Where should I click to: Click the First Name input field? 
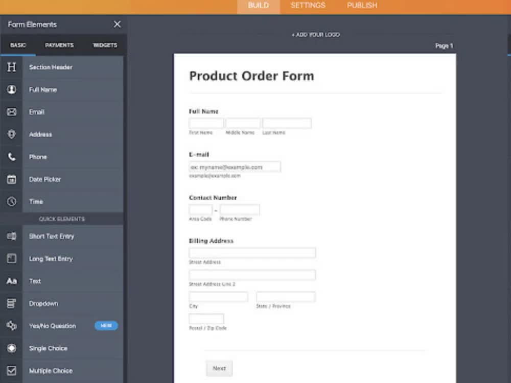(206, 123)
